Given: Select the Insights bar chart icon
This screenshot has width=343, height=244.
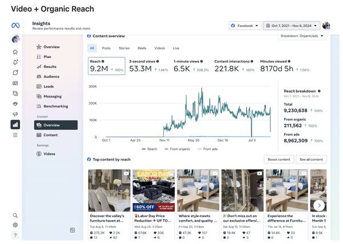Looking at the screenshot, I should click(15, 125).
